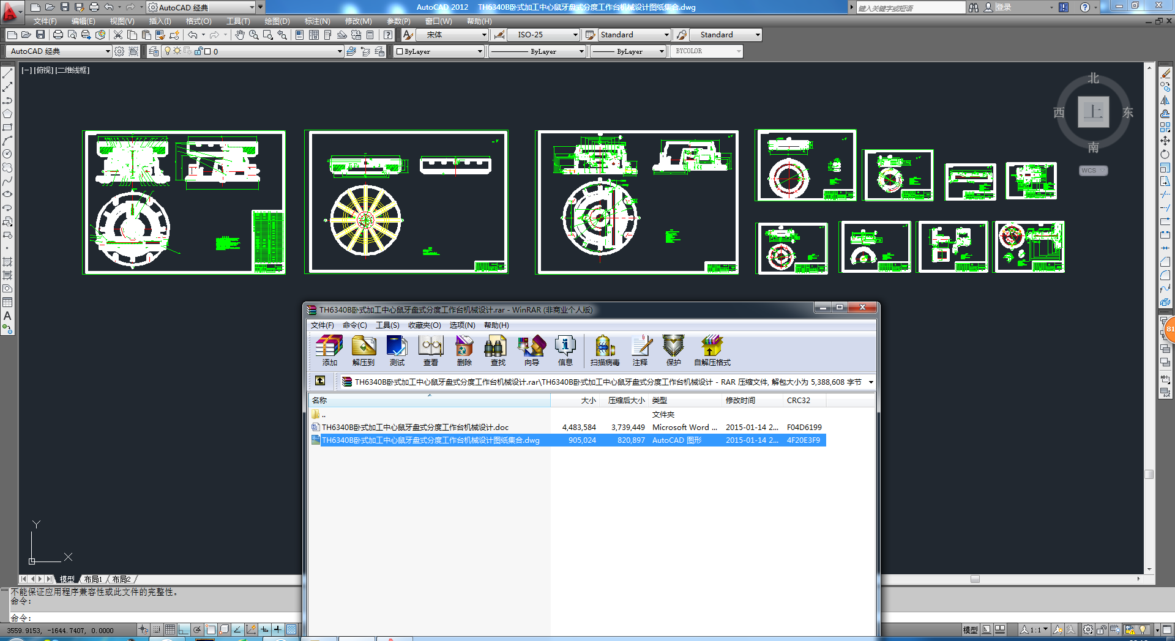The height and width of the screenshot is (641, 1175).
Task: Click 登录 sign-in link in title bar
Action: click(1003, 7)
